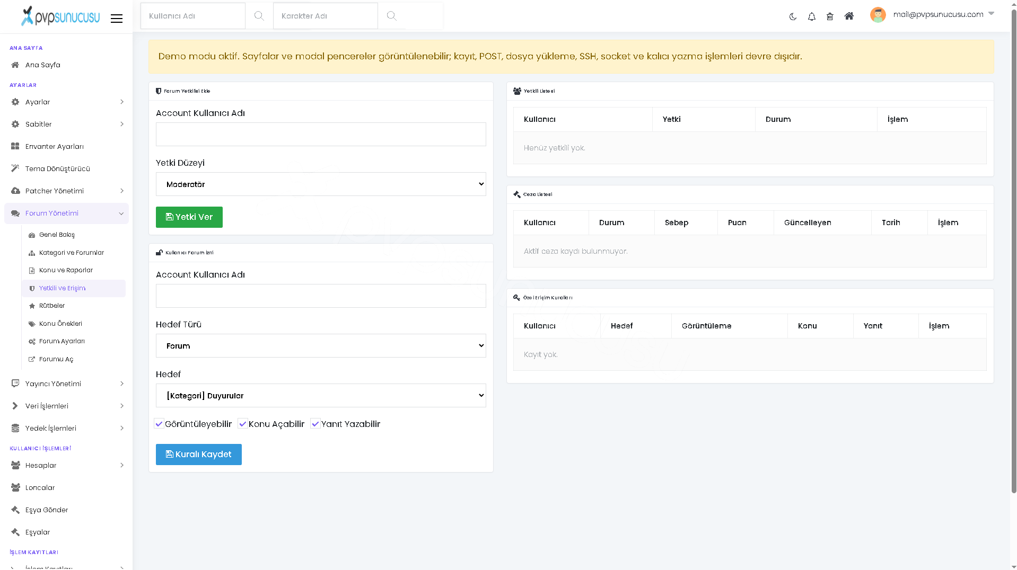
Task: Open the Hedef Türü dropdown
Action: (x=321, y=345)
